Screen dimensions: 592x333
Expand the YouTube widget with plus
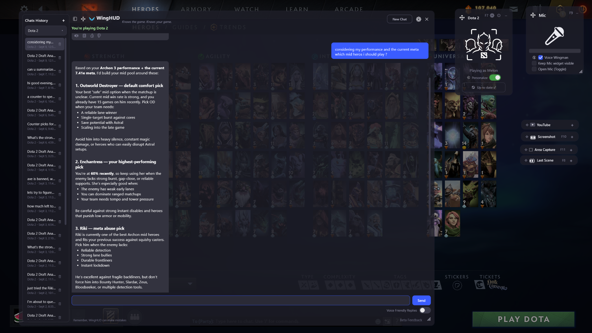pos(572,125)
